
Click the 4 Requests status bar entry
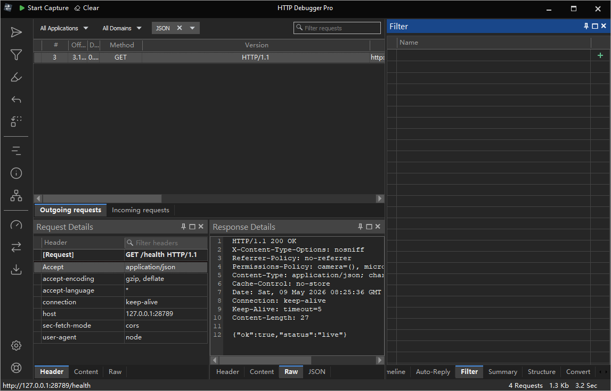[525, 386]
